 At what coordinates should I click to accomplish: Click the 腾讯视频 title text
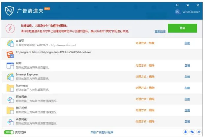(21, 108)
